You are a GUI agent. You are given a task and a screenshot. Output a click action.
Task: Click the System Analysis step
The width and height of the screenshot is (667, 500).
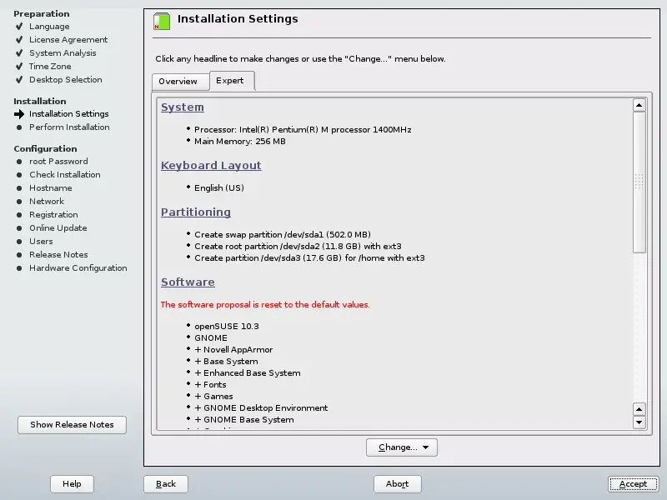coord(63,53)
